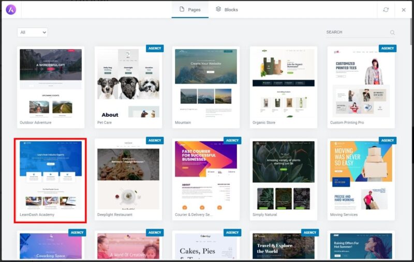Select the Custom Printing Pro template thumbnail
Image resolution: width=414 pixels, height=262 pixels.
(361, 83)
